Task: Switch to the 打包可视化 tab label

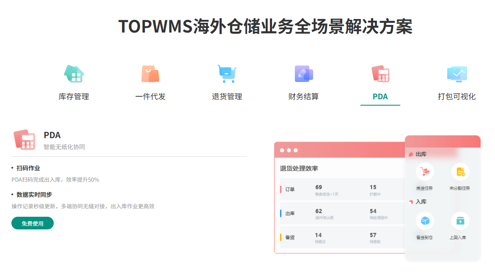Action: [x=456, y=97]
